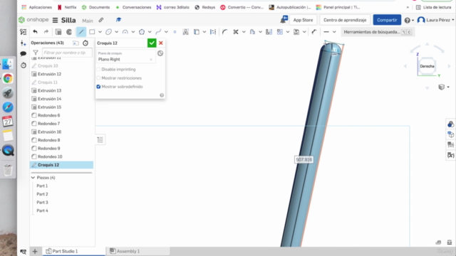
Task: Open the document hamburger menu
Action: tap(55, 20)
